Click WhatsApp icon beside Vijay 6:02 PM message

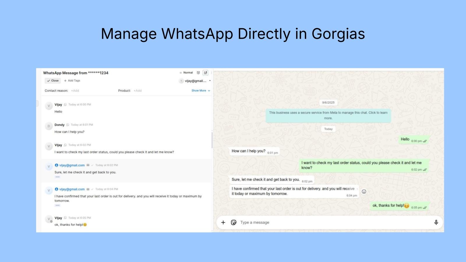click(65, 145)
